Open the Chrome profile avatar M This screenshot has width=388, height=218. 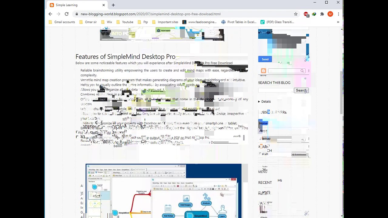330,14
